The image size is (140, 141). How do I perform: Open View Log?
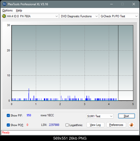coord(95,125)
